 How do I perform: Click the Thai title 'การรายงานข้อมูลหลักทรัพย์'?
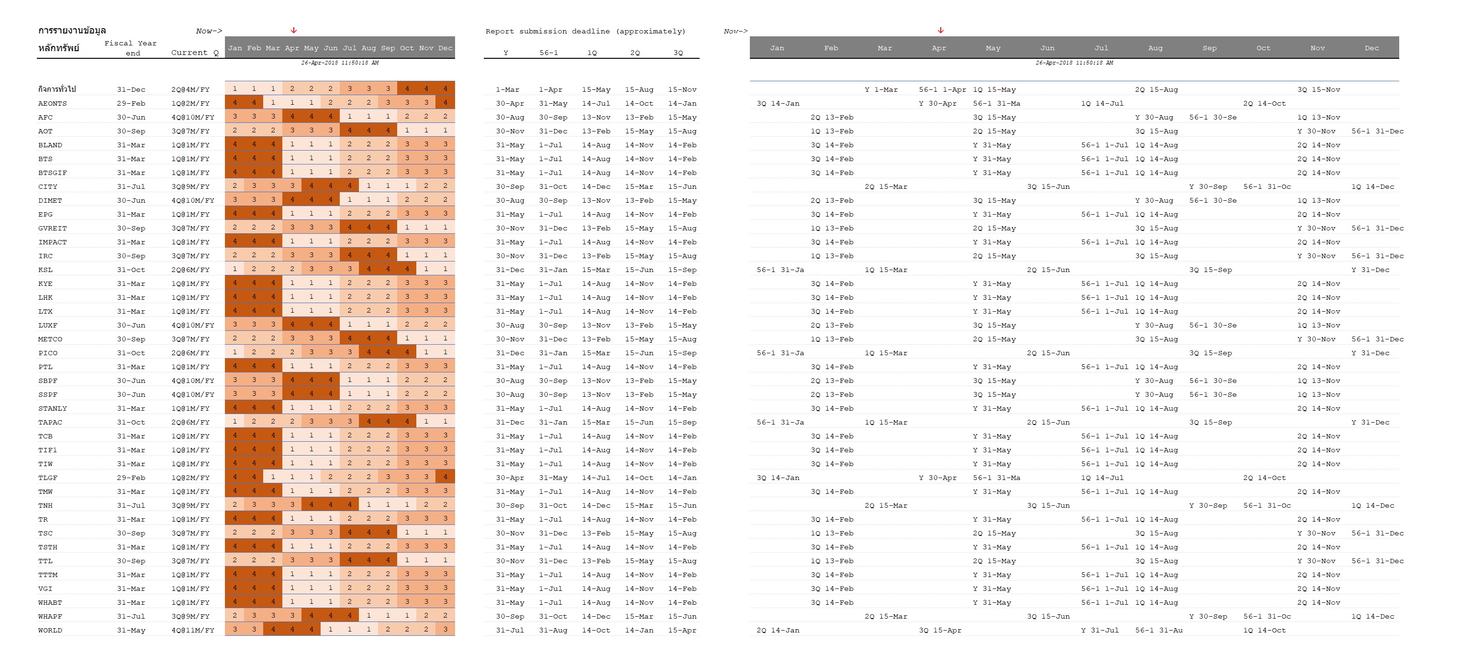tap(72, 39)
